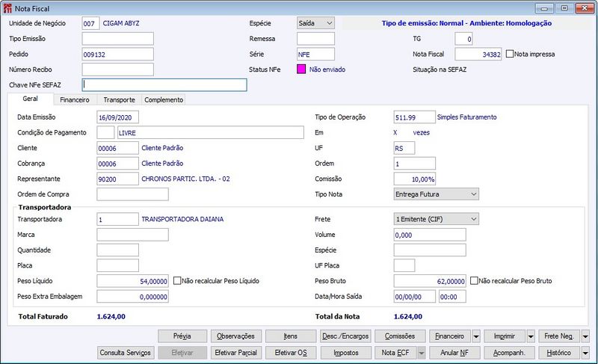Click the Chave NFe SEFAZ input field
Screen dimensions: 598x364
164,85
